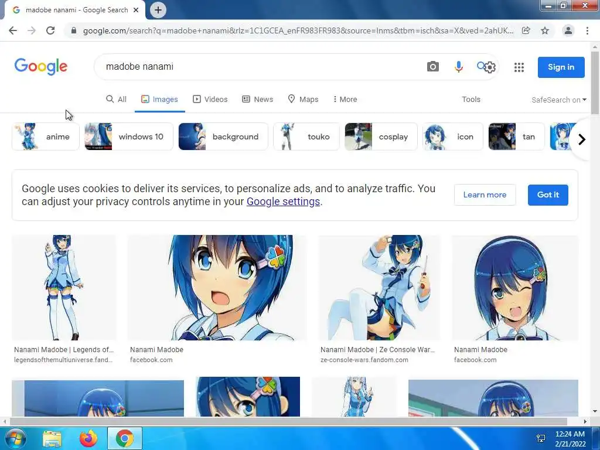Search by image with camera icon
The width and height of the screenshot is (600, 450).
[x=433, y=67]
